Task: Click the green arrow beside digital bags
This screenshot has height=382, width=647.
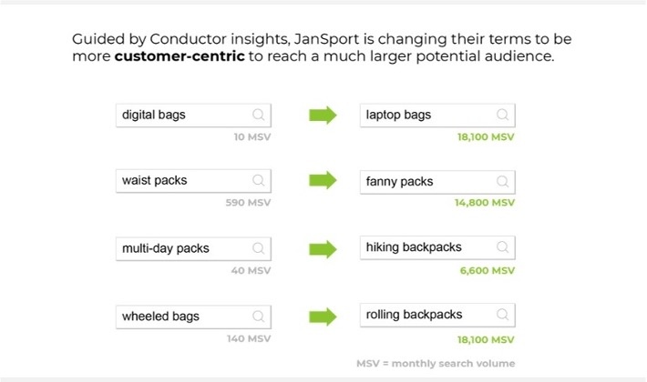Action: [323, 116]
